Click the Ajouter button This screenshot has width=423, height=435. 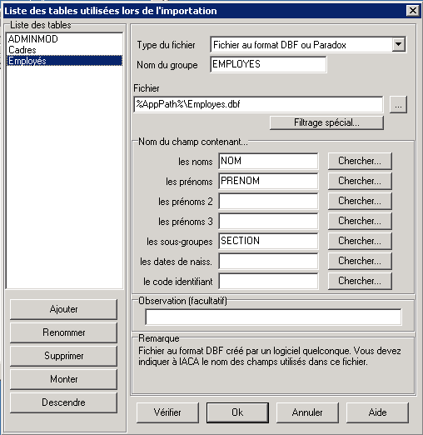pyautogui.click(x=63, y=309)
